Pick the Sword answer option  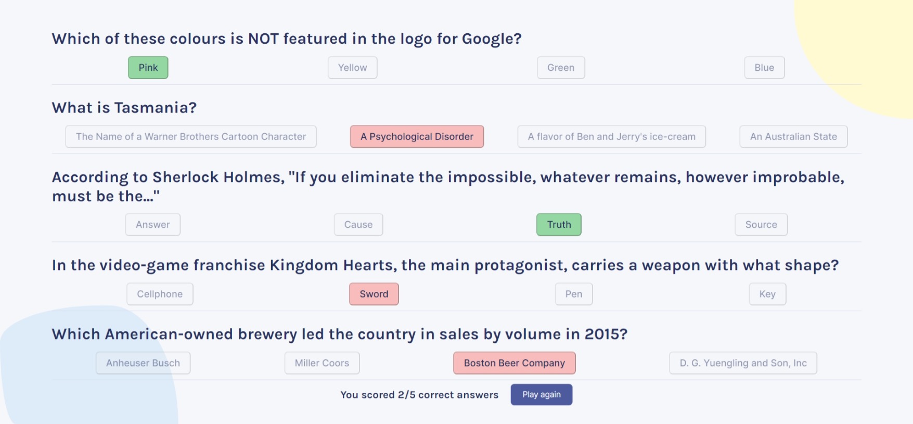pos(374,294)
